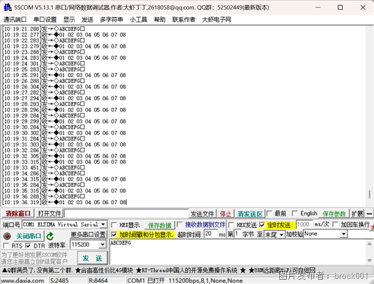Viewport: 374px width, 284px height.
Task: Click the log line timestamped 10:19:21.288
Action: pos(44,29)
